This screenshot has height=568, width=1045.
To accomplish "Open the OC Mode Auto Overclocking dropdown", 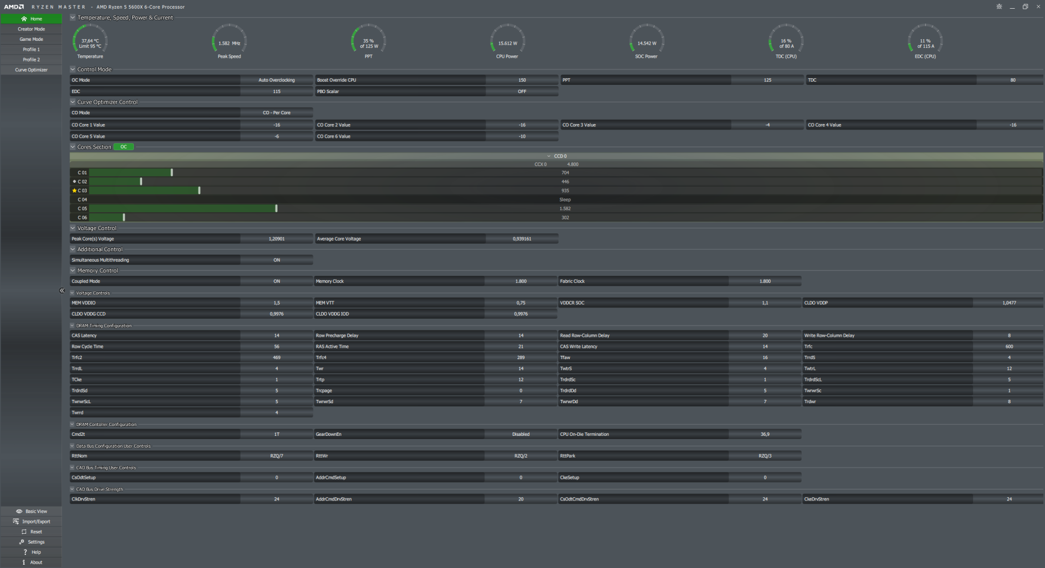I will (x=276, y=80).
